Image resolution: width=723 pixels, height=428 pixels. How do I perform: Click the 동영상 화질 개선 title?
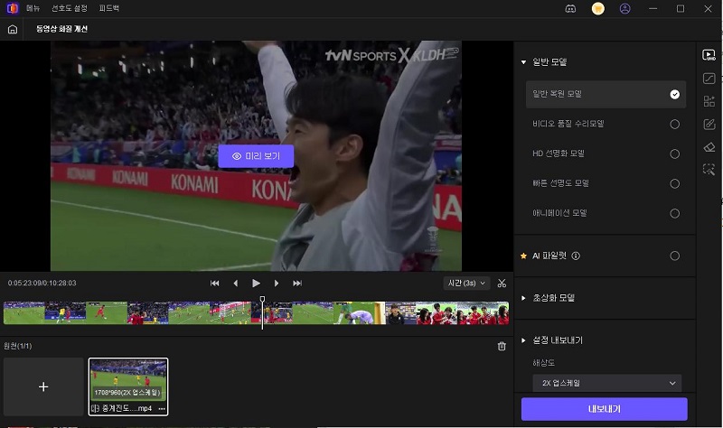[61, 29]
